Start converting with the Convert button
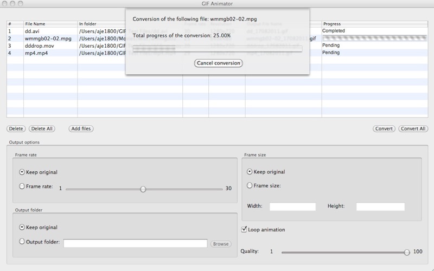The height and width of the screenshot is (271, 434). pyautogui.click(x=384, y=128)
